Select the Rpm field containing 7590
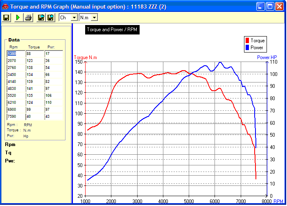 [16, 117]
